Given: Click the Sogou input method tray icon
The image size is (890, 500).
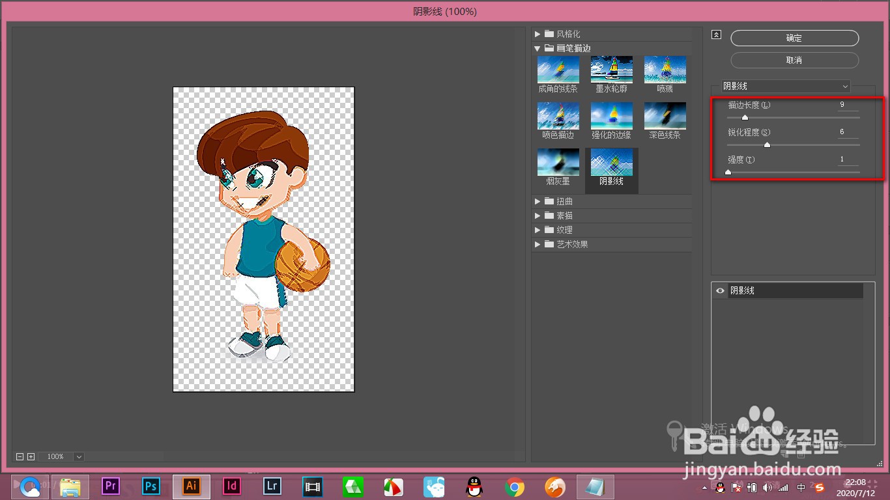Looking at the screenshot, I should click(x=820, y=488).
